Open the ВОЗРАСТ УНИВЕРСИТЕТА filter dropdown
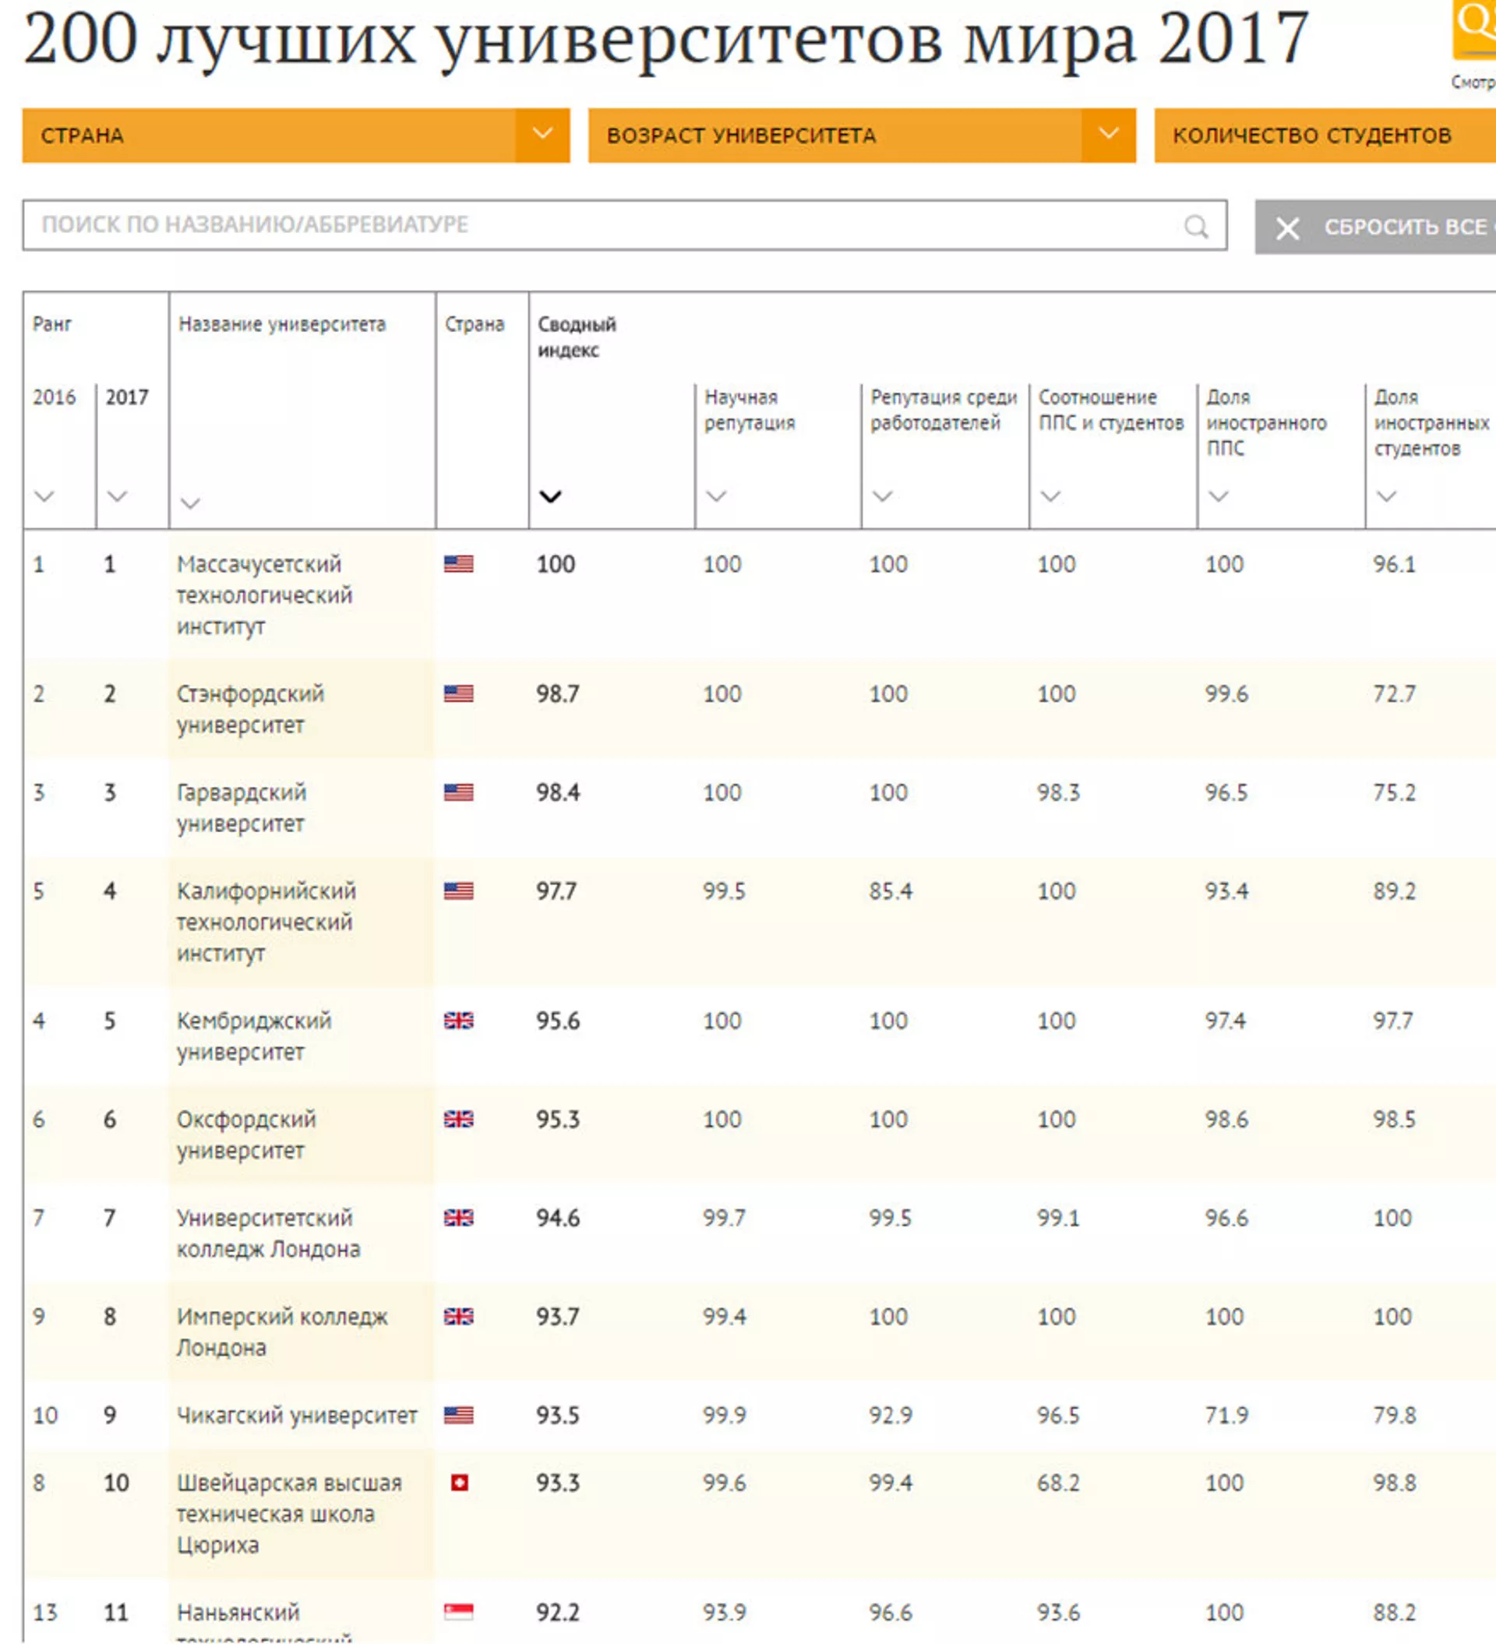The width and height of the screenshot is (1496, 1644). coord(862,136)
